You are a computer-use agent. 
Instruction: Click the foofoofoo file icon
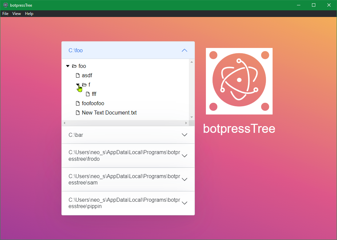point(78,104)
